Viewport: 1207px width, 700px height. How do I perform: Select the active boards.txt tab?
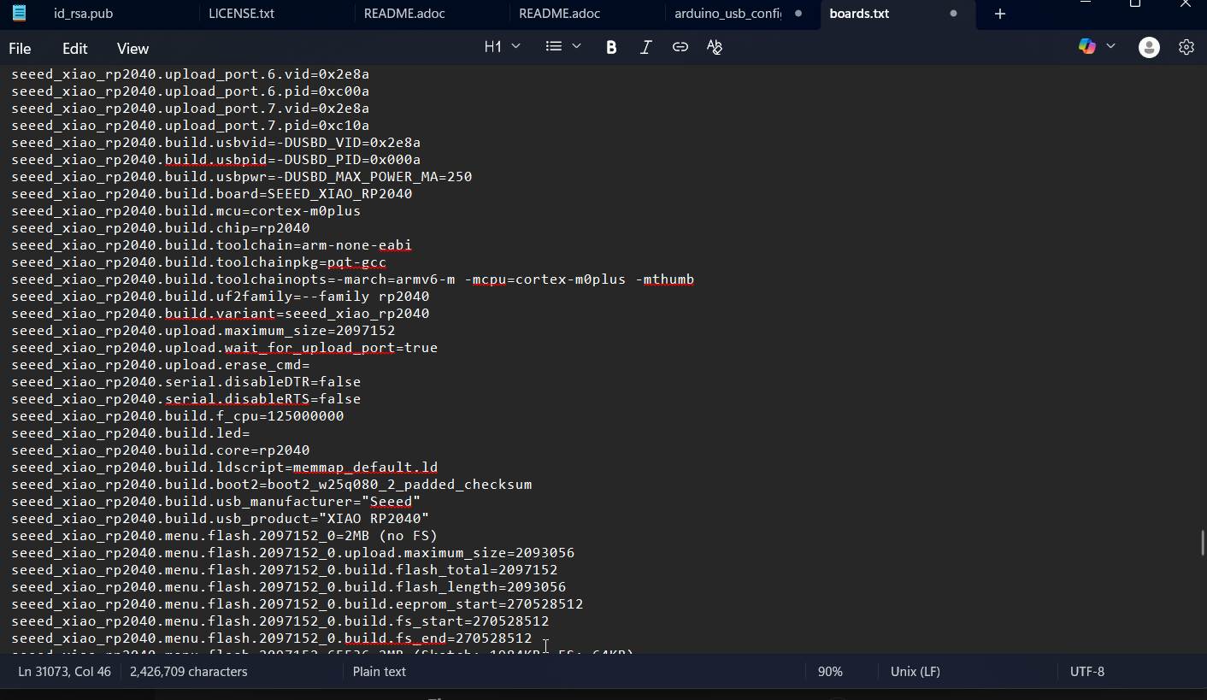click(x=859, y=14)
